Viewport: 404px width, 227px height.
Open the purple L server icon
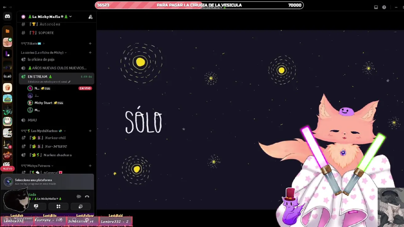(7, 54)
